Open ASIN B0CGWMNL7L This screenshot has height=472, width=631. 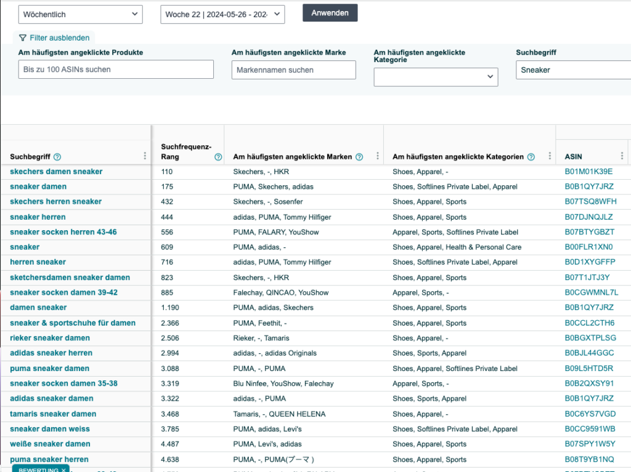tap(592, 293)
